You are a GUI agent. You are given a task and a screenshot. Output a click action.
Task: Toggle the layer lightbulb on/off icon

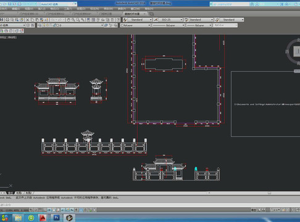[x=44, y=25]
